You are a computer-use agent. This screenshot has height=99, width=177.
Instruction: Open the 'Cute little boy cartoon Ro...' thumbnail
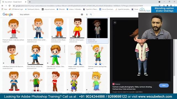[35, 55]
